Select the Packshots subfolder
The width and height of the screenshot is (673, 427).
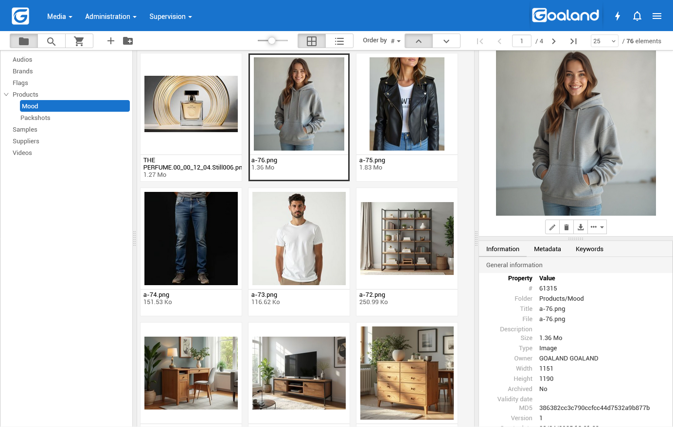coord(35,118)
